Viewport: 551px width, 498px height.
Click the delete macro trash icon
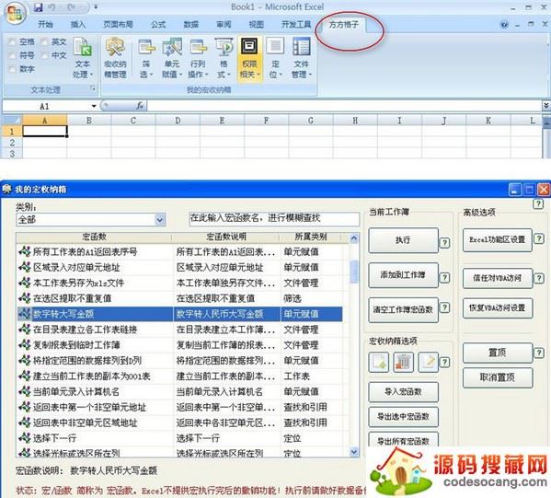tap(403, 362)
